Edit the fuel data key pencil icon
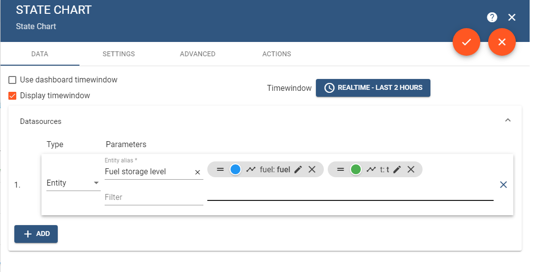The width and height of the screenshot is (541, 272). (x=298, y=169)
